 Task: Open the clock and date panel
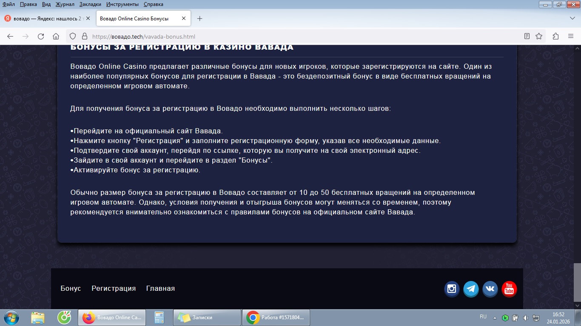coord(558,318)
